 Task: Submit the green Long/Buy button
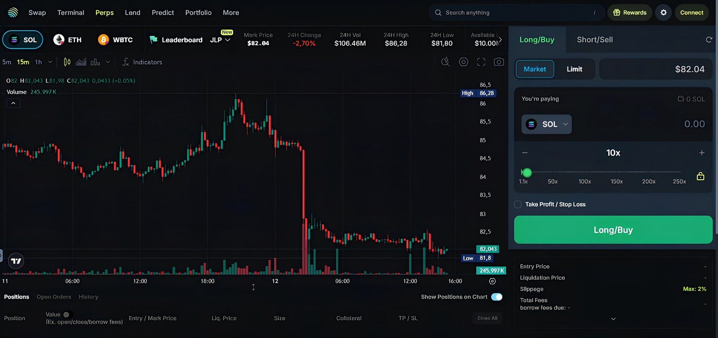tap(613, 230)
